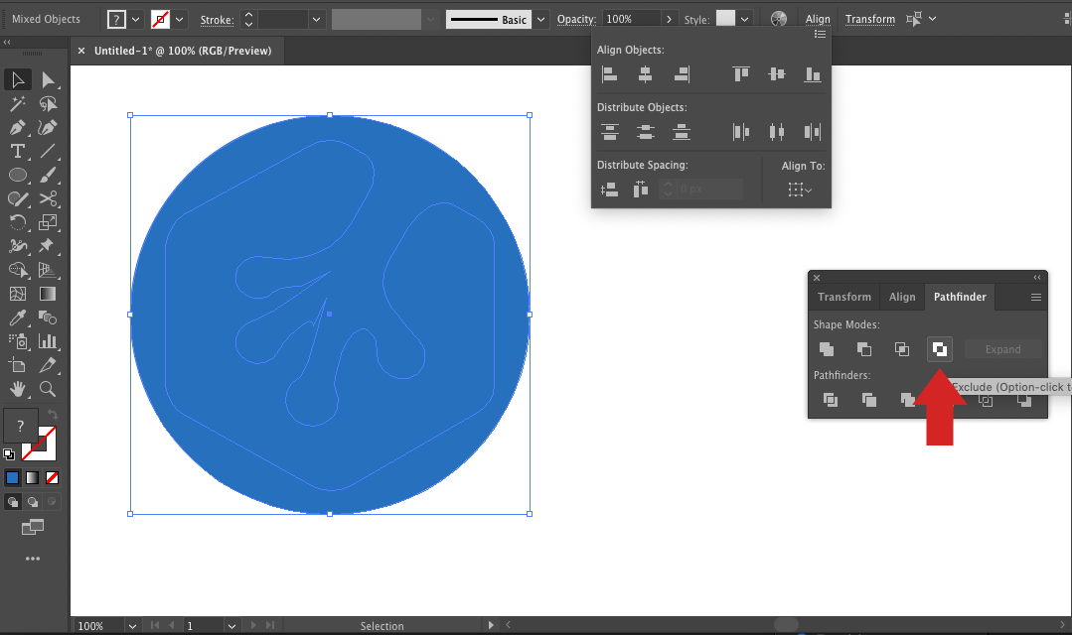Viewport: 1072px width, 635px height.
Task: Apply the Divide pathfinder effect
Action: (831, 401)
